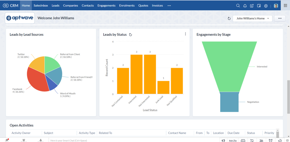Open the Leads tab
290x142 pixels.
click(x=56, y=6)
